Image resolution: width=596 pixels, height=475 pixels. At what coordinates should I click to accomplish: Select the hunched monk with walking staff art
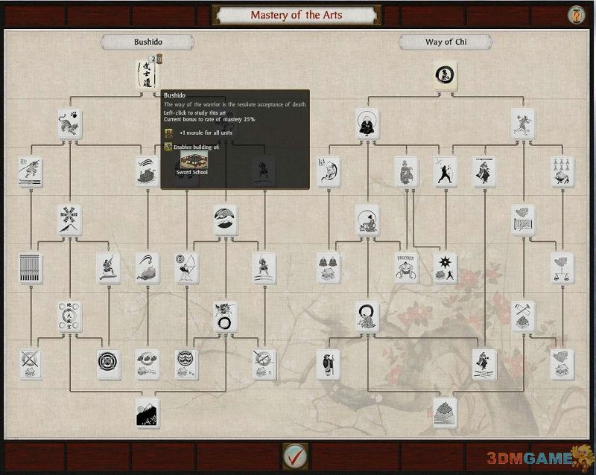coord(329,365)
